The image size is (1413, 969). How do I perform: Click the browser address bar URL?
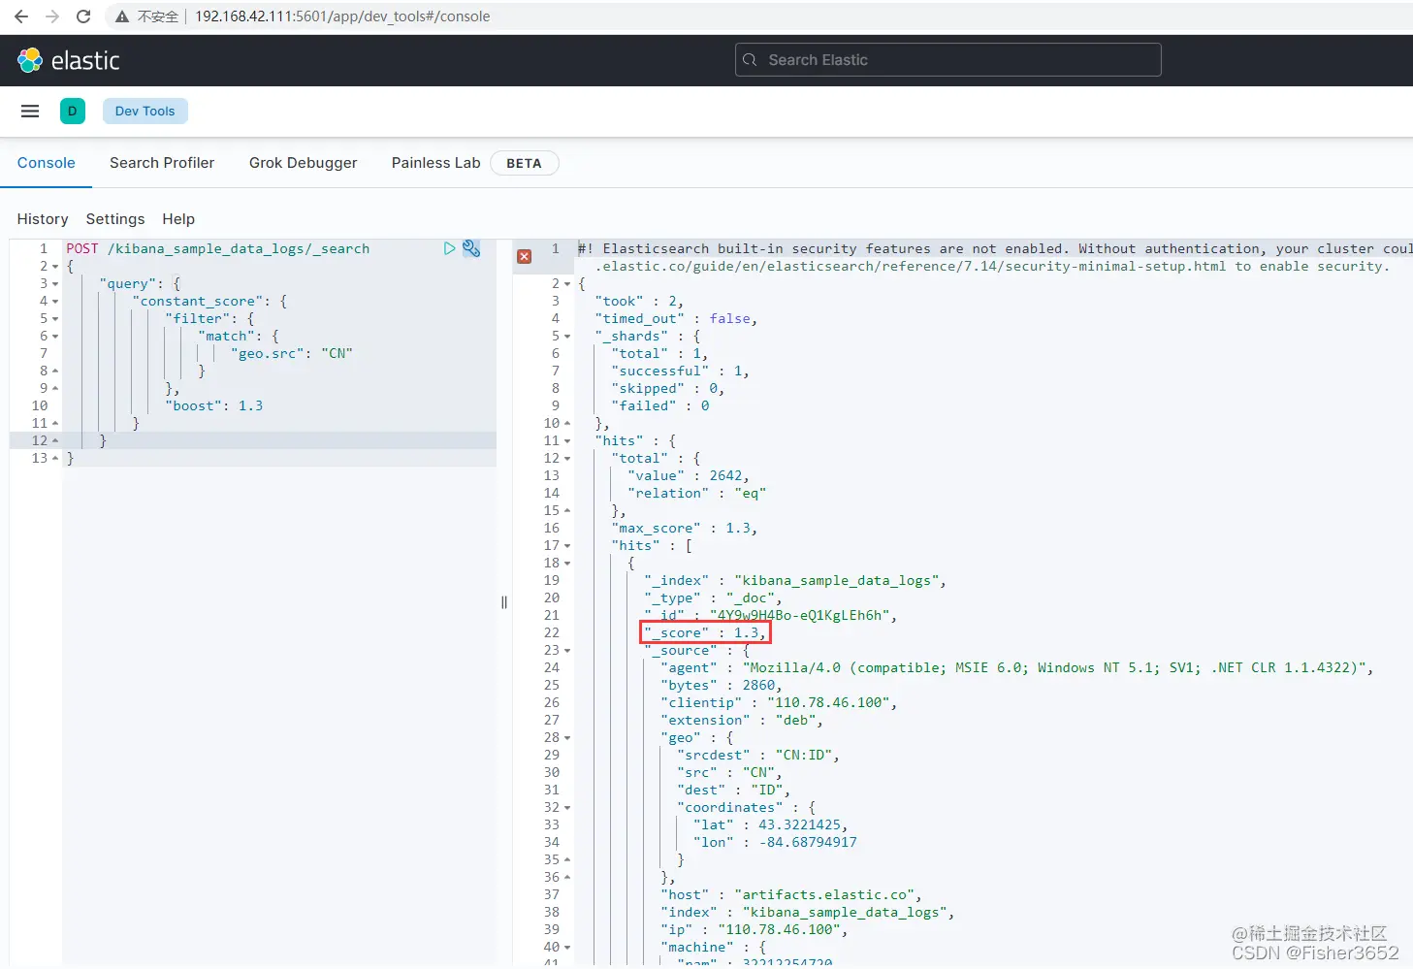pos(342,16)
